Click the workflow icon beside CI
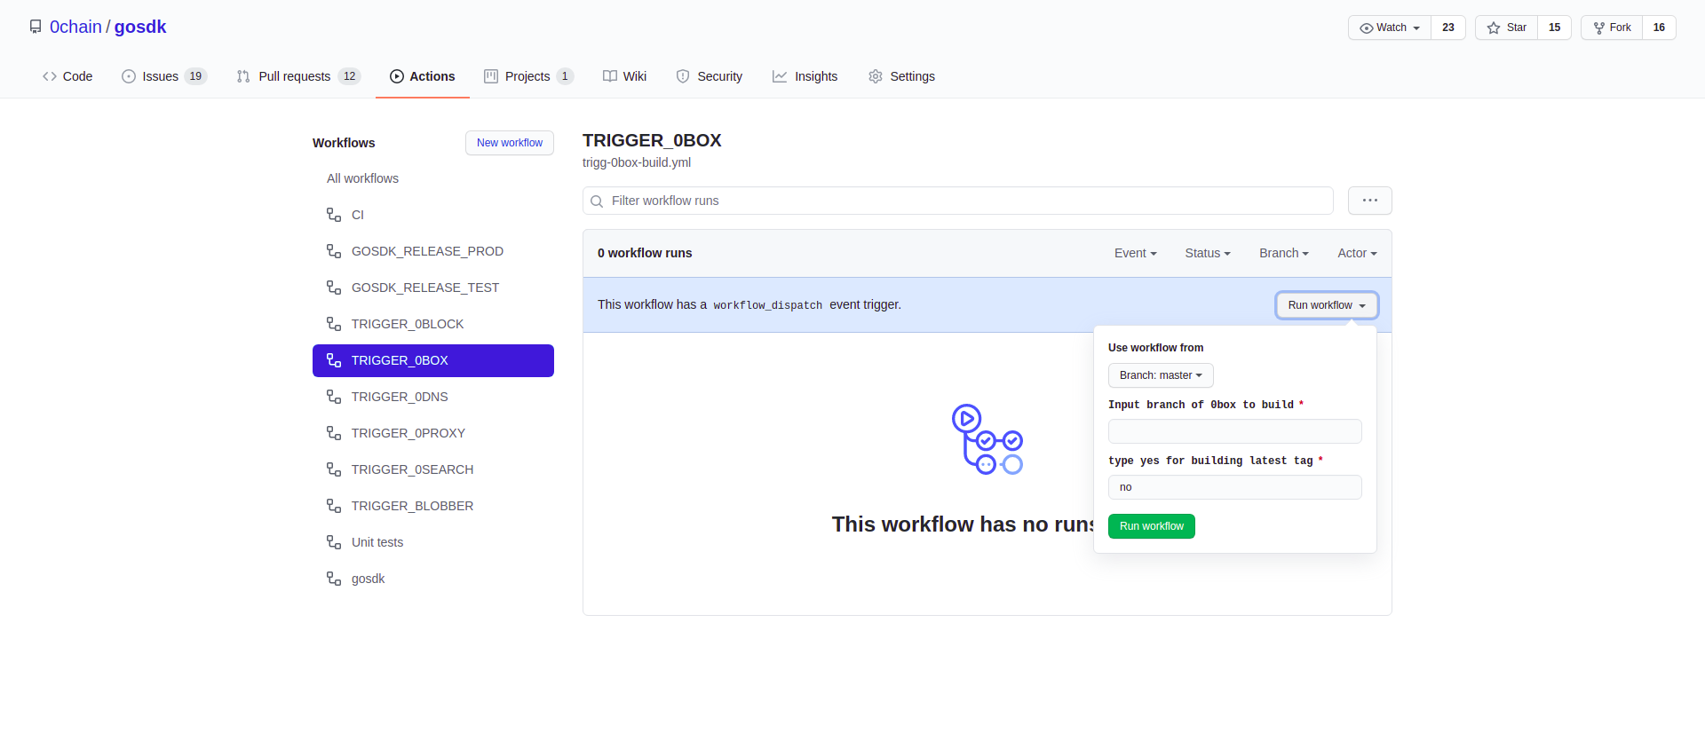 (334, 215)
